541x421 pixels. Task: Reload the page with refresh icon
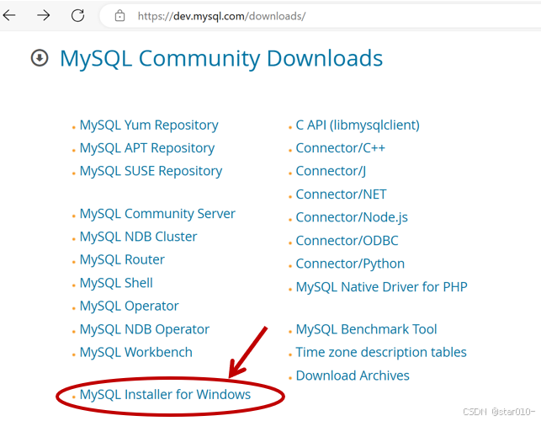click(77, 15)
